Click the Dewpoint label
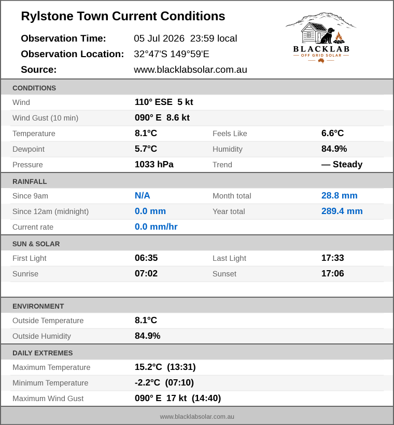Viewport: 394px width, 425px height. point(29,149)
